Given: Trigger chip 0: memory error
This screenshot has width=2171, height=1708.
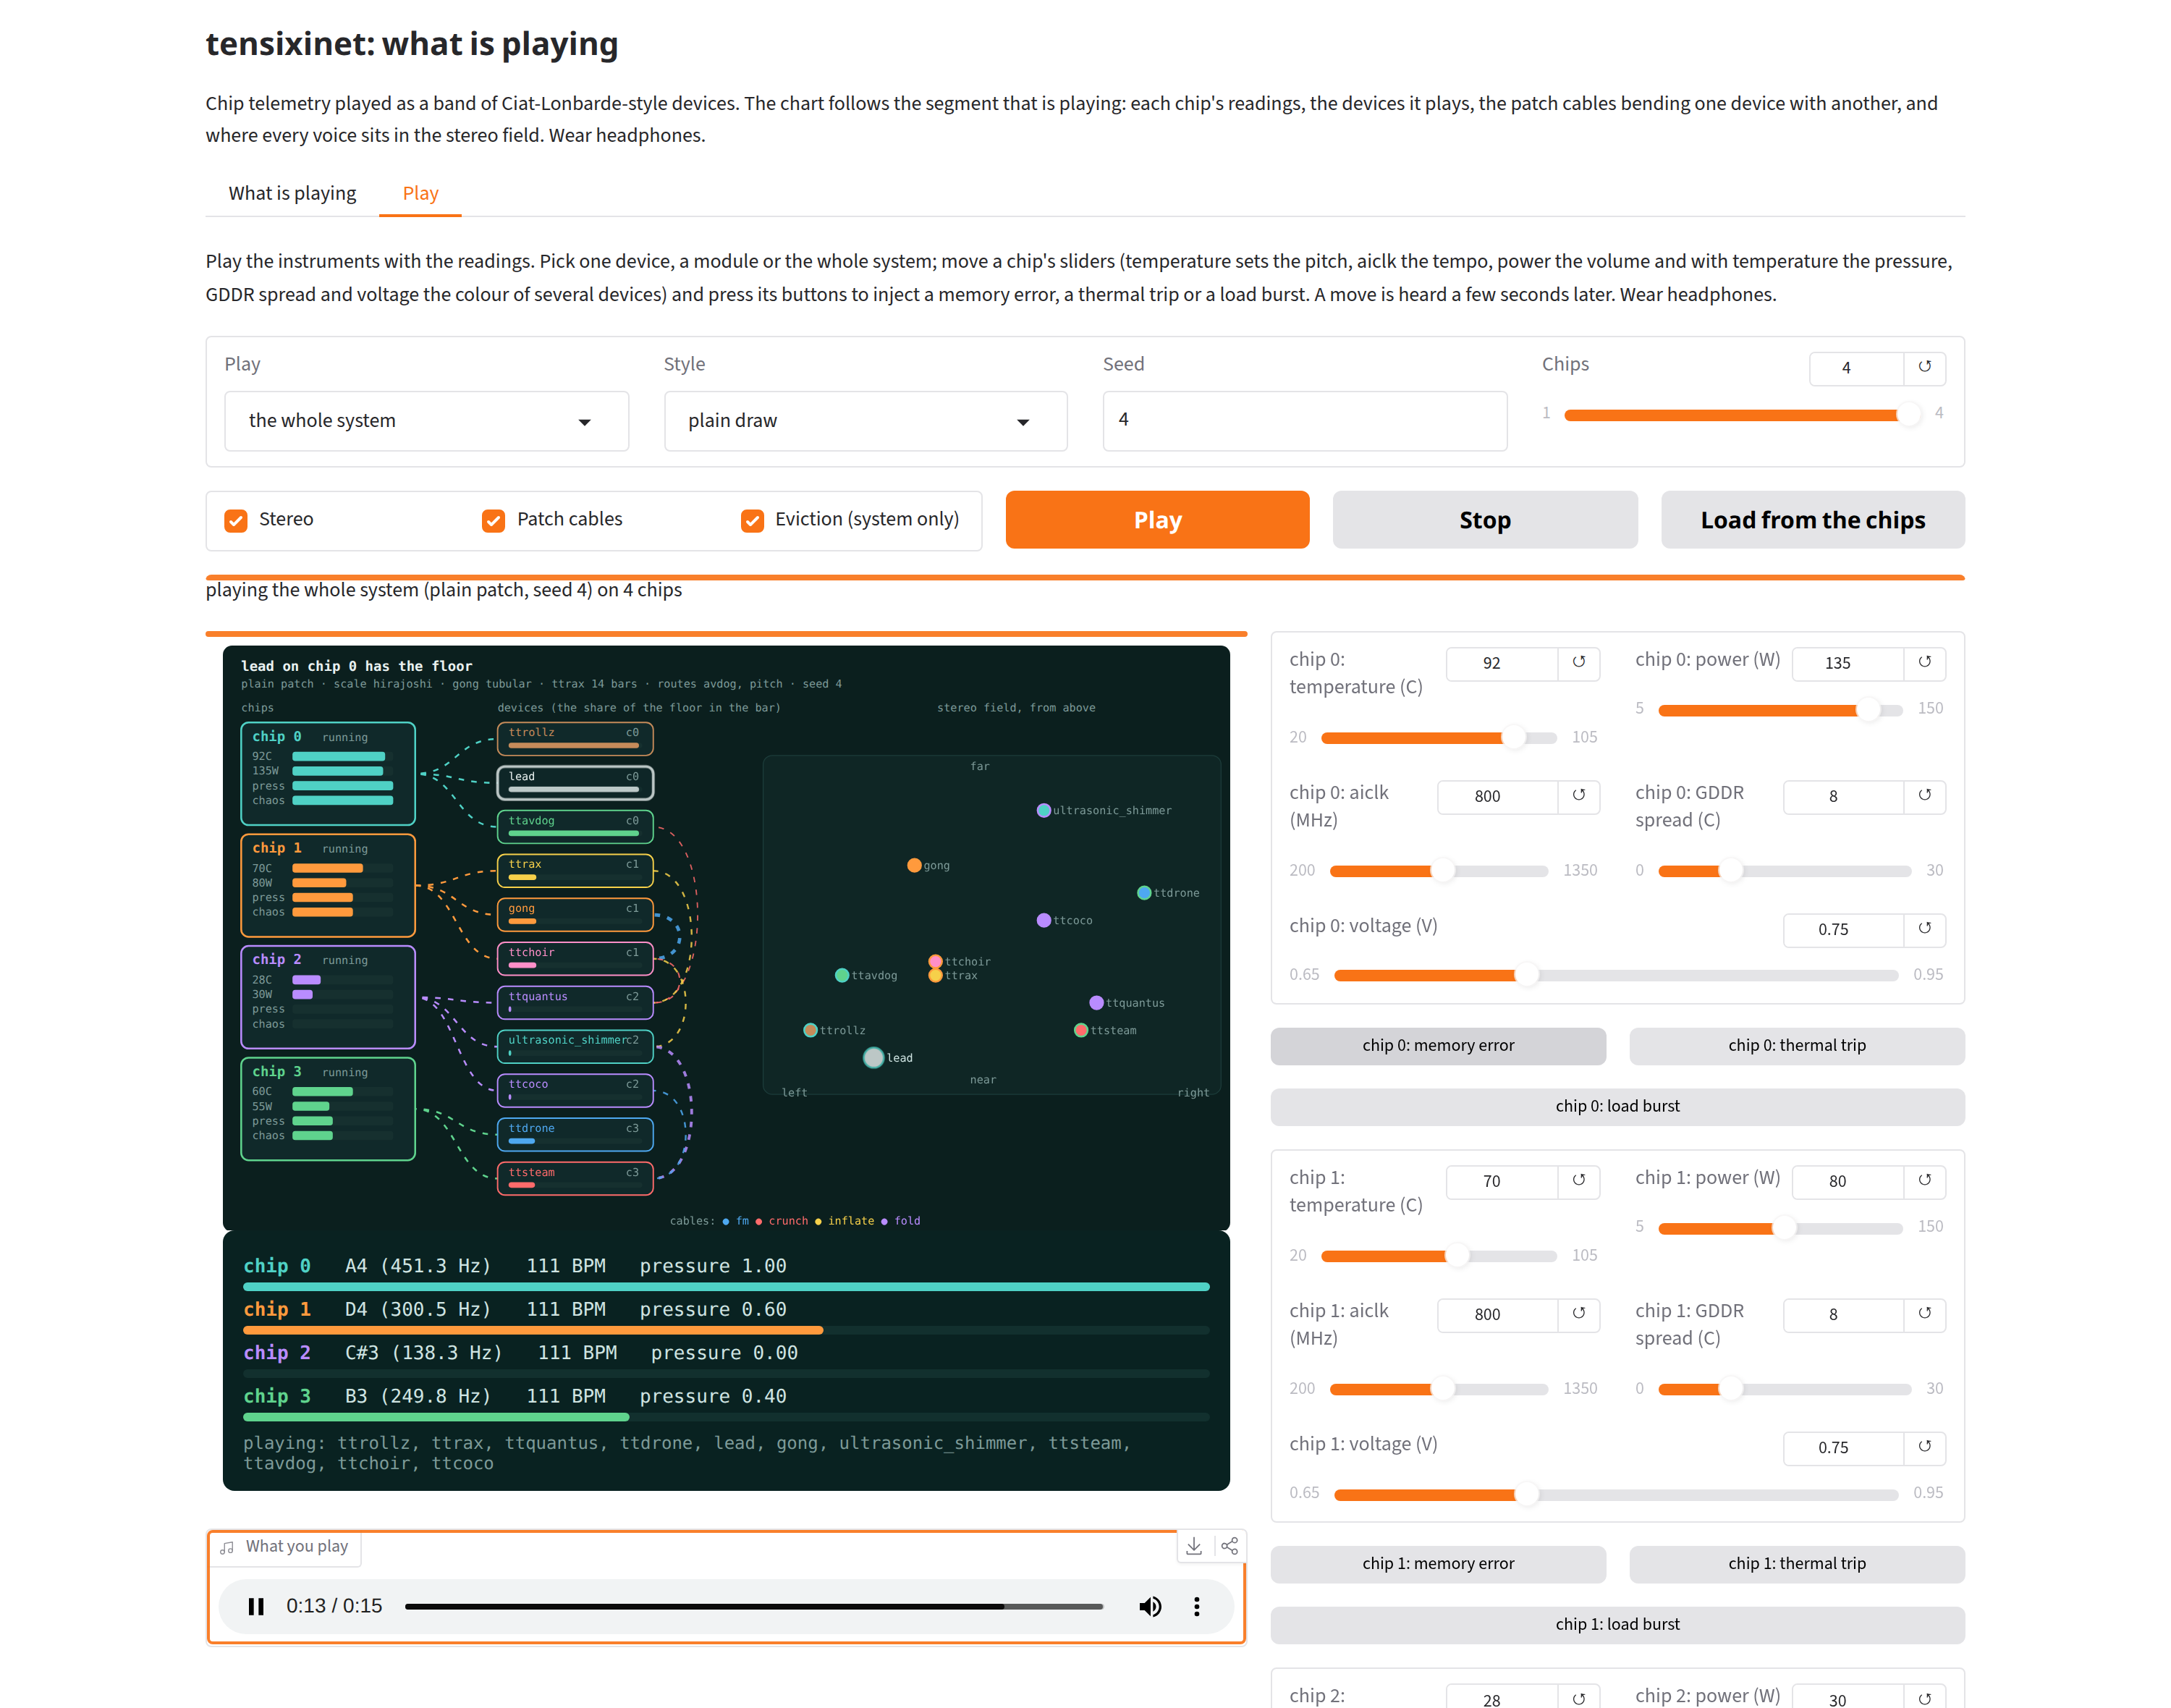Looking at the screenshot, I should 1438,1045.
